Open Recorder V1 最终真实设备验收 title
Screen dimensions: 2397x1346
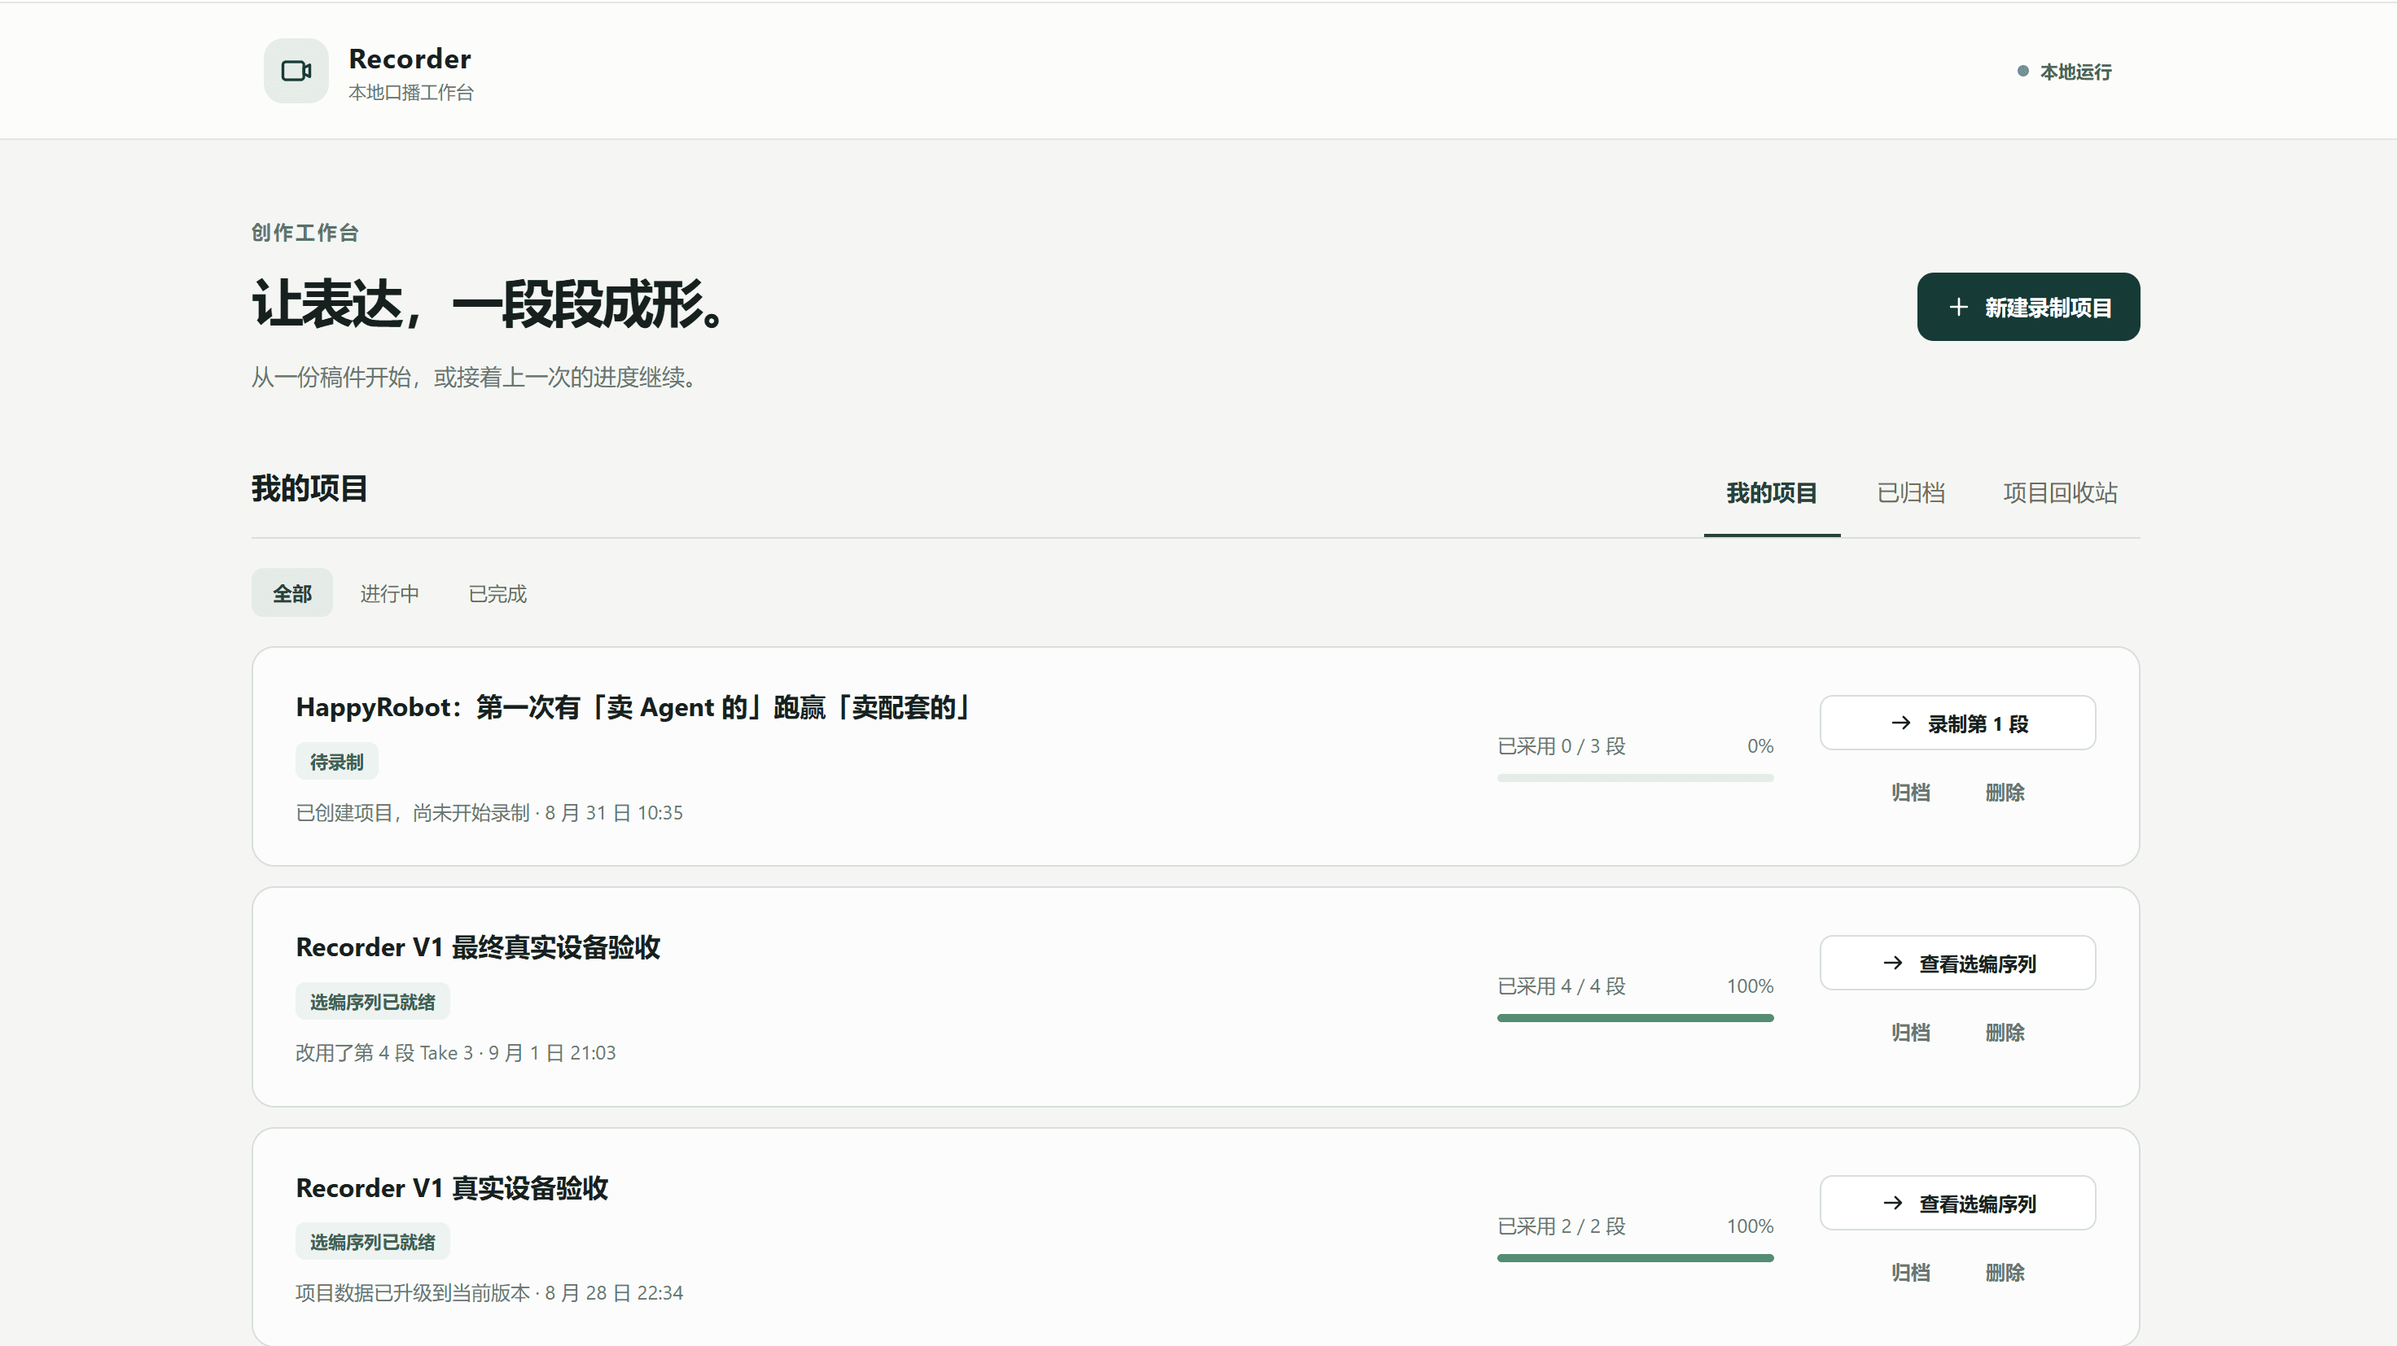click(477, 948)
